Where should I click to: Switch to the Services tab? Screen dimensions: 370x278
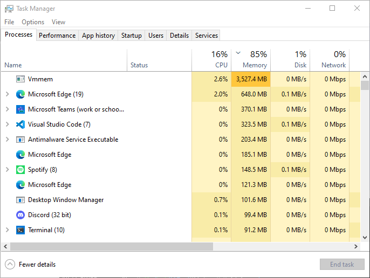206,36
